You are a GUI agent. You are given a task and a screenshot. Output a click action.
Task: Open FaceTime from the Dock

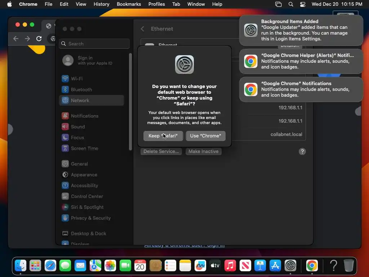[125, 266]
